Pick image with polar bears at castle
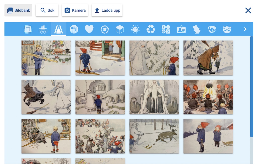This screenshot has width=257, height=168. point(100,97)
